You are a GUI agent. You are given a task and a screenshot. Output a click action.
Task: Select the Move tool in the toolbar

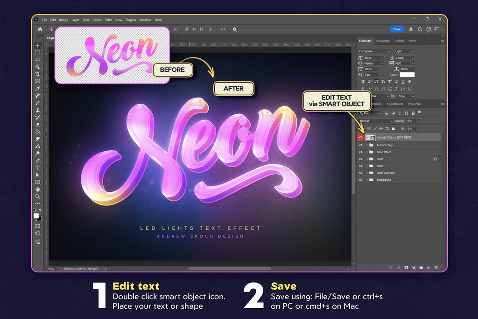38,45
